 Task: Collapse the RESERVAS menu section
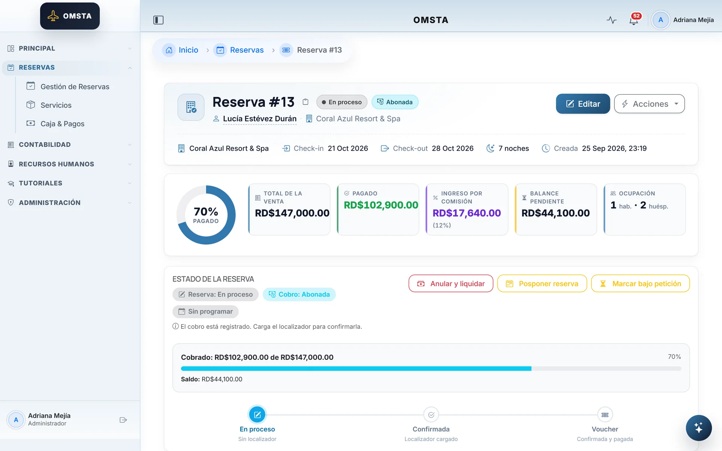point(70,68)
